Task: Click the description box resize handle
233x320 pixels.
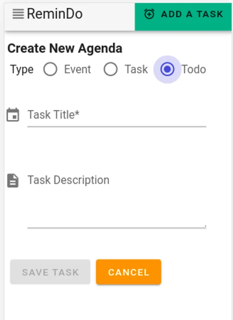Action: [x=205, y=225]
